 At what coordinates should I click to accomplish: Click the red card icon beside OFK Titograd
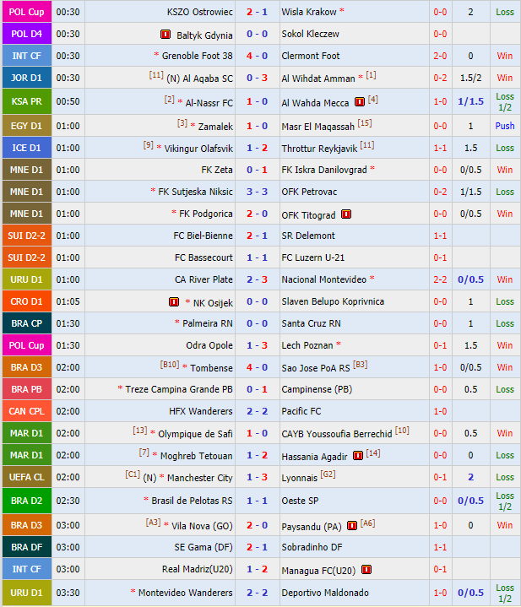tap(346, 214)
